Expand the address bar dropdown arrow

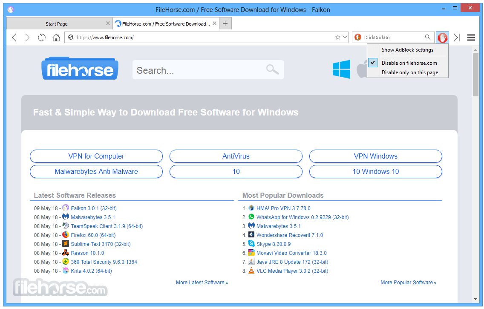345,38
